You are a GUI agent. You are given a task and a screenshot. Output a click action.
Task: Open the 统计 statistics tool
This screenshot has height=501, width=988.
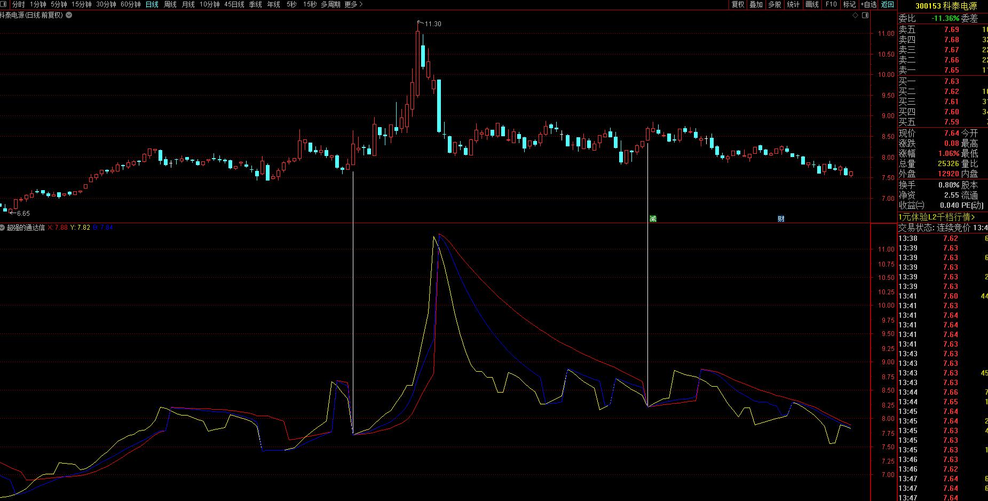[x=794, y=4]
